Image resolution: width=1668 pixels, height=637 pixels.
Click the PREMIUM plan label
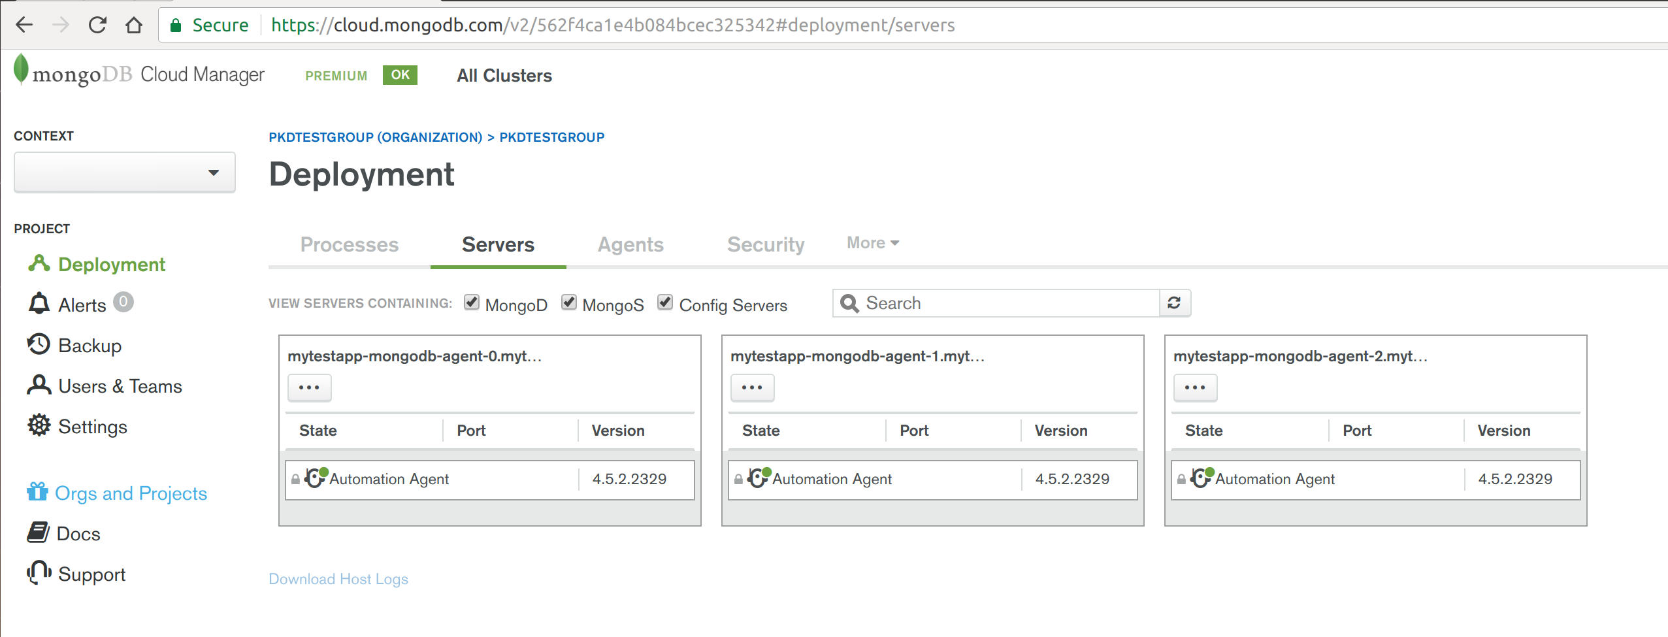336,76
